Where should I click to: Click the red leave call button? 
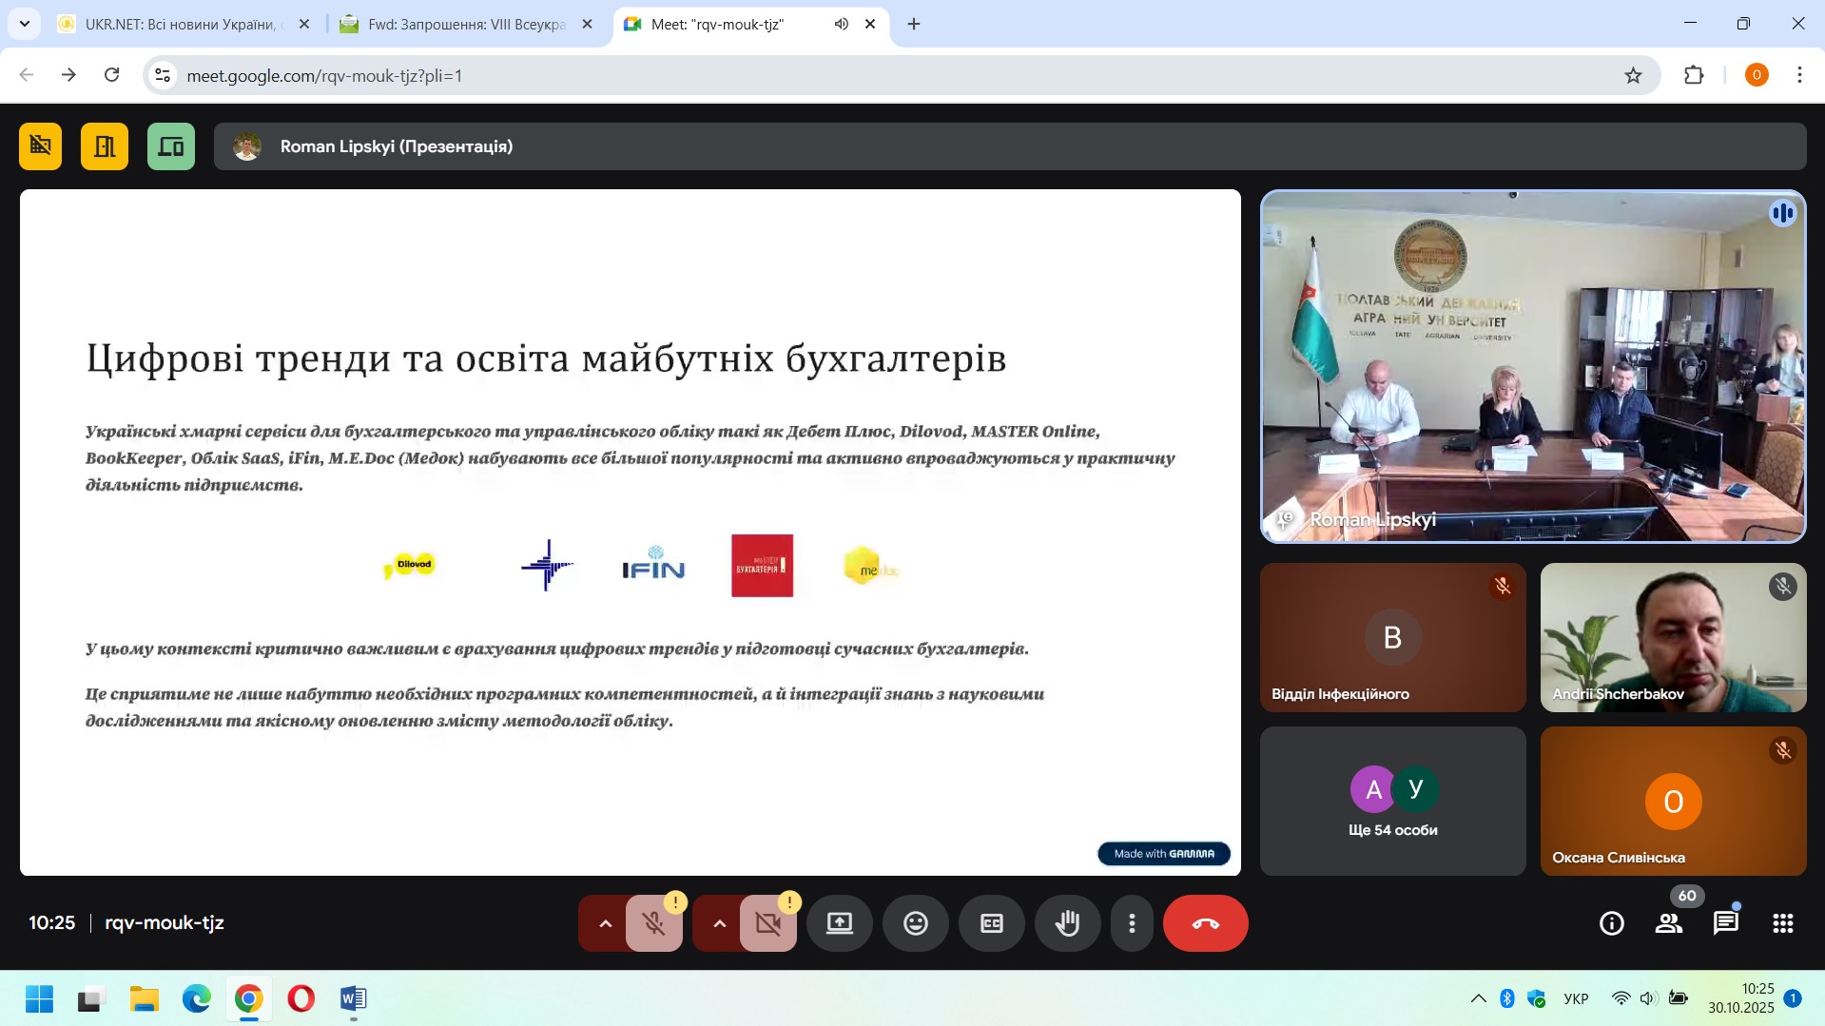(1205, 923)
